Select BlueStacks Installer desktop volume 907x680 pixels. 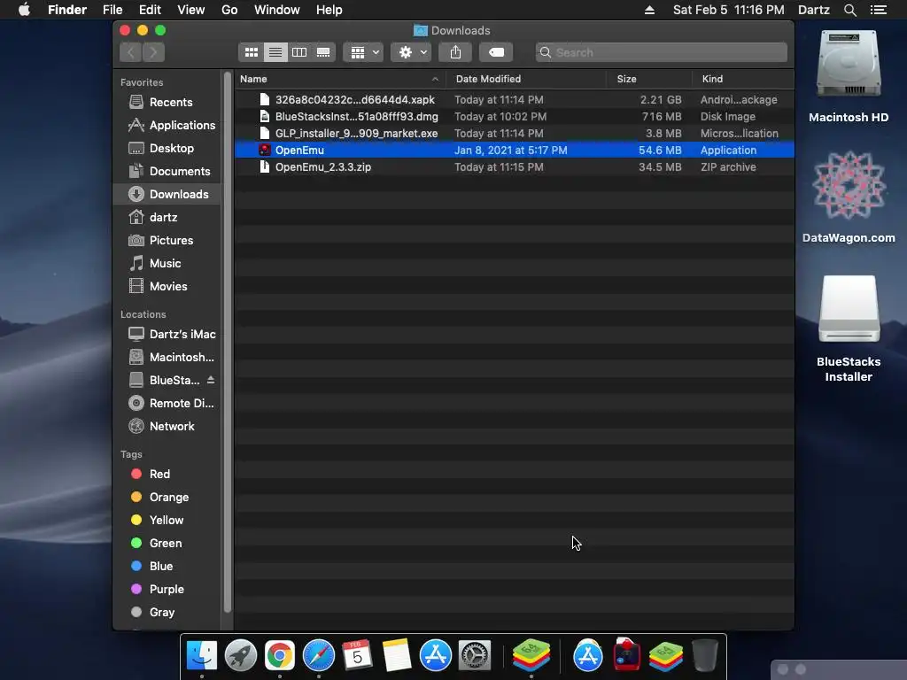(848, 328)
